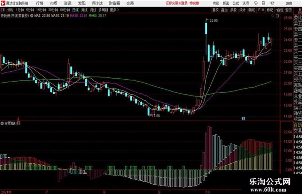Click the 画线 draw line button

[252, 10]
